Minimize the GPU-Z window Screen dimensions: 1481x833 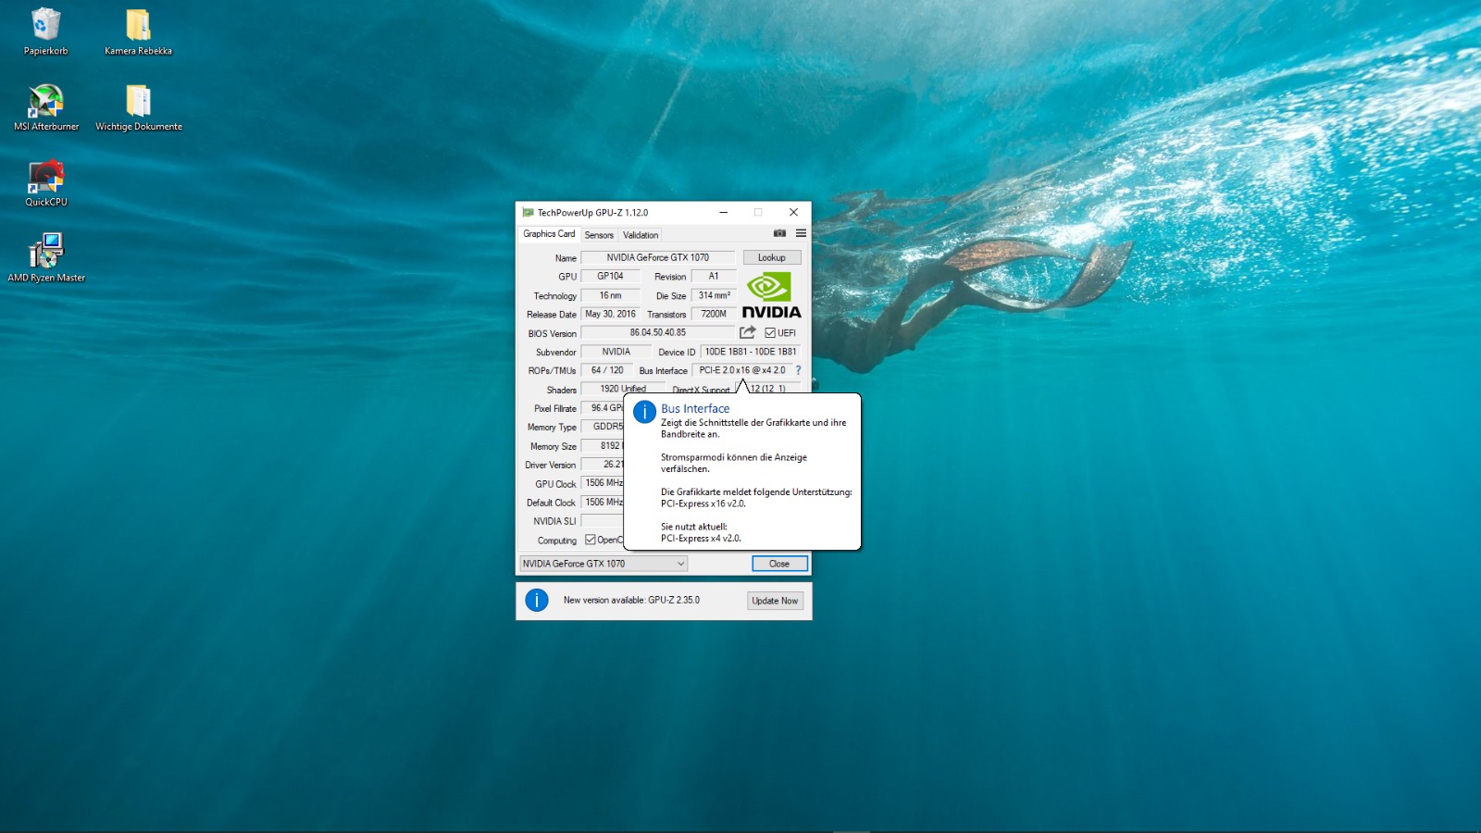(x=724, y=212)
